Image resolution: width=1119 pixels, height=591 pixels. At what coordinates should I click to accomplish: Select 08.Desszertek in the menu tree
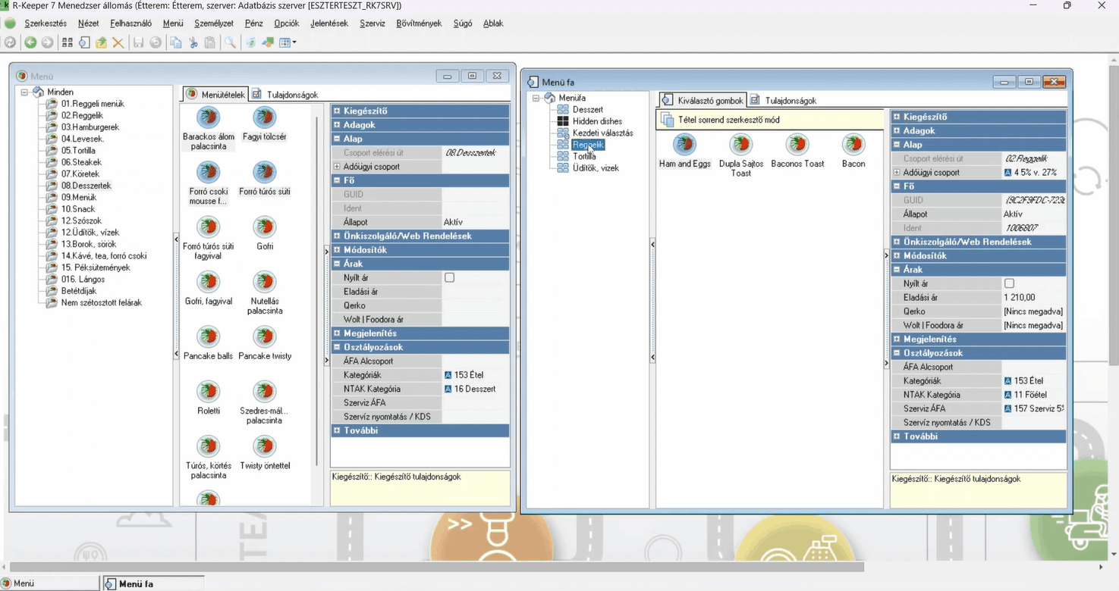tap(86, 186)
